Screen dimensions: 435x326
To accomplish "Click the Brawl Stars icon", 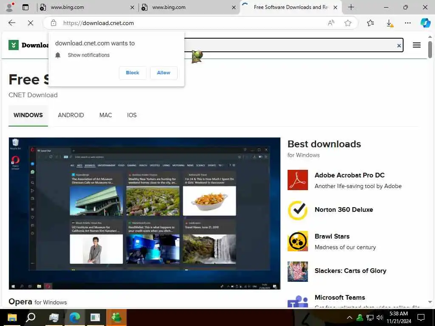I will pyautogui.click(x=298, y=241).
